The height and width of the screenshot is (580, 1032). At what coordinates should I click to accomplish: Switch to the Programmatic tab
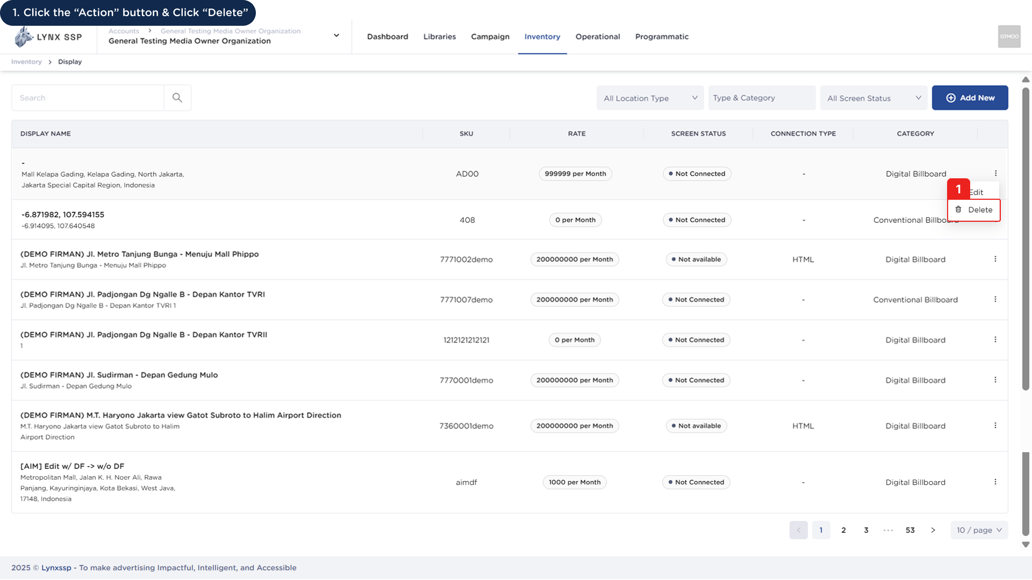click(x=662, y=37)
